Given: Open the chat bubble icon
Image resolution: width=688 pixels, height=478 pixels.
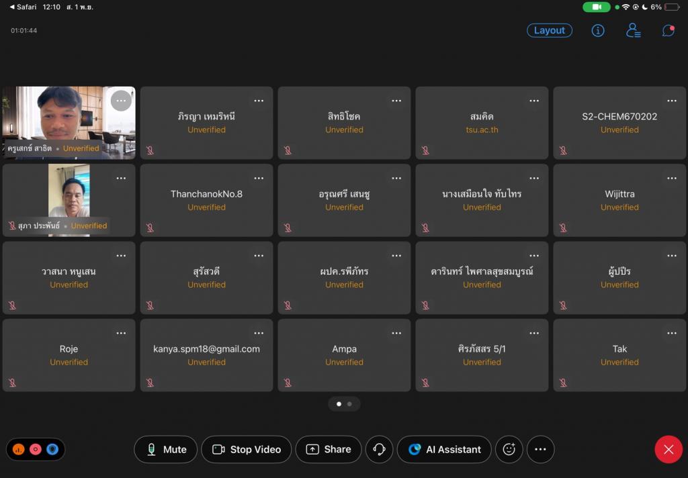Looking at the screenshot, I should [668, 30].
